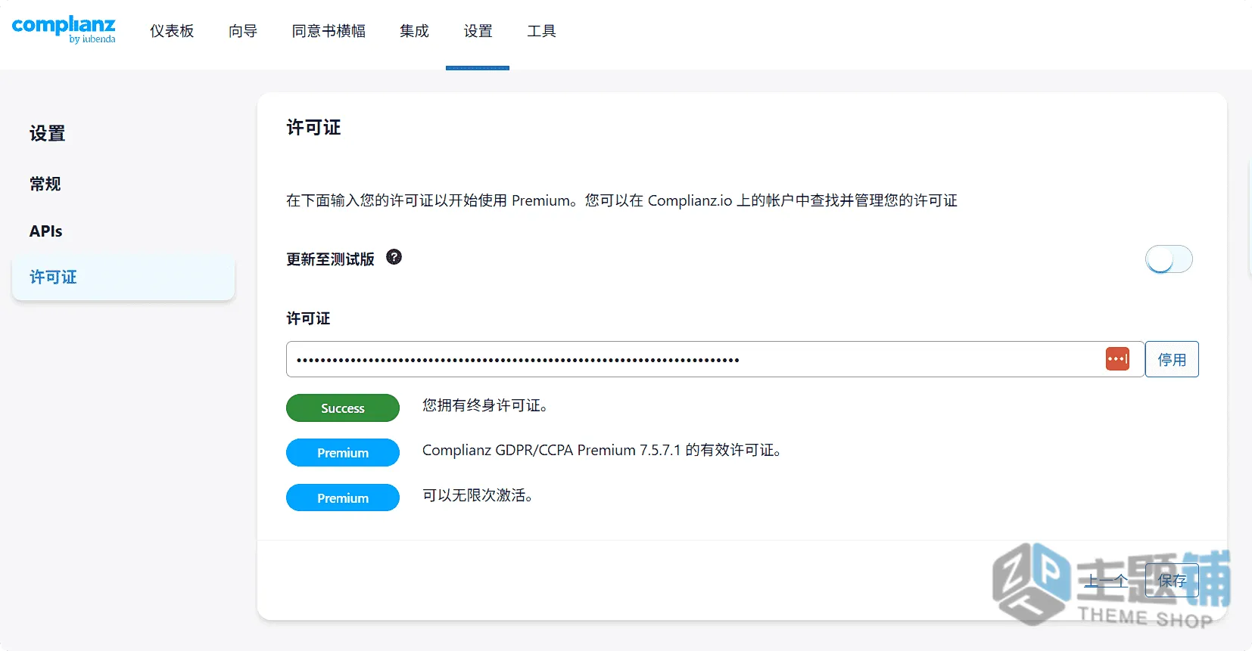Click the text 您拥有终身许可证。

click(x=485, y=406)
